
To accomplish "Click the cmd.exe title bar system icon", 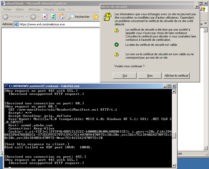I will click(6, 86).
